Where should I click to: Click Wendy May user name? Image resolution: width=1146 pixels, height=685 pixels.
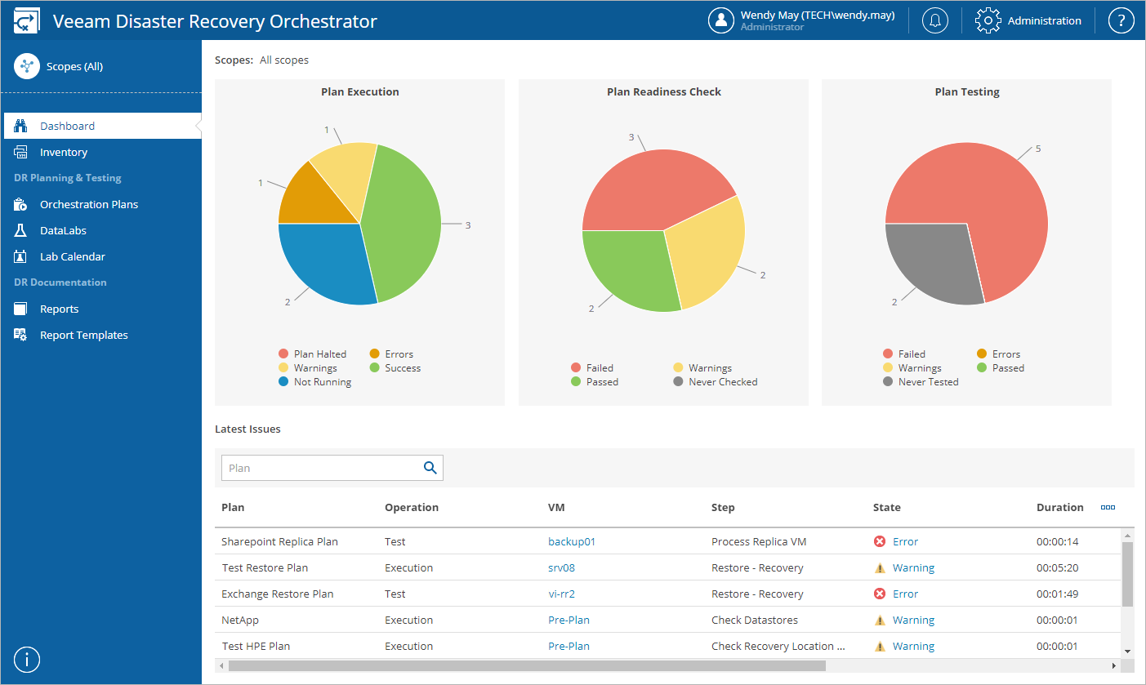(x=818, y=15)
